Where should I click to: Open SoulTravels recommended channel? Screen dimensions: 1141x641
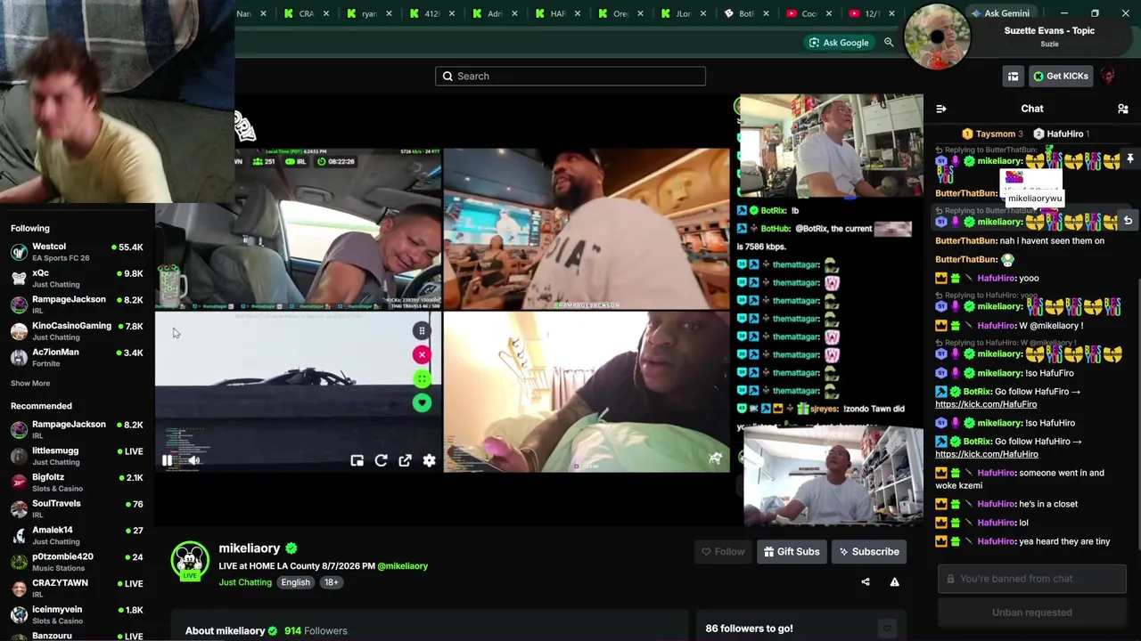click(77, 508)
